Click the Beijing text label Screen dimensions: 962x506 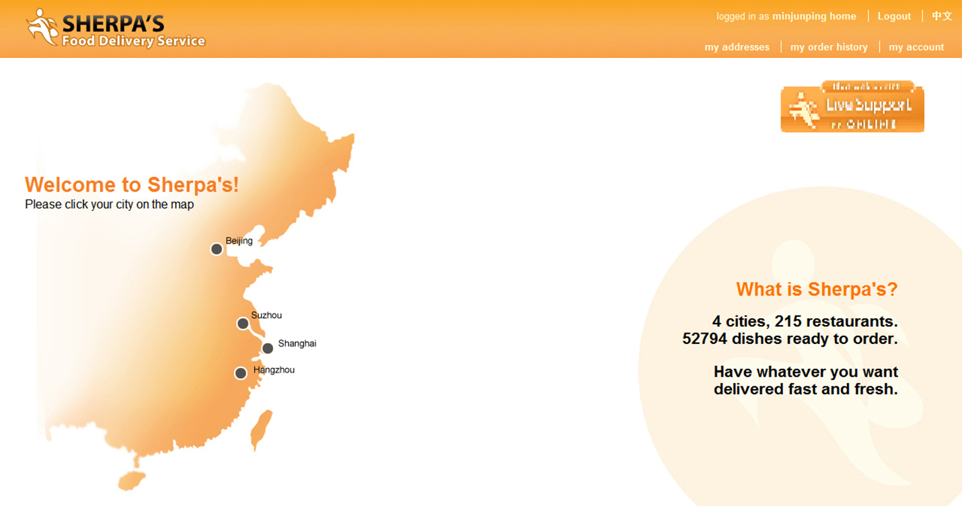point(239,241)
